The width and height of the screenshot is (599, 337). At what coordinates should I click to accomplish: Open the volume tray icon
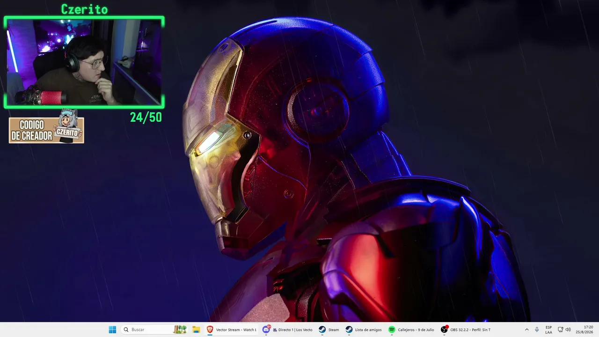click(568, 330)
